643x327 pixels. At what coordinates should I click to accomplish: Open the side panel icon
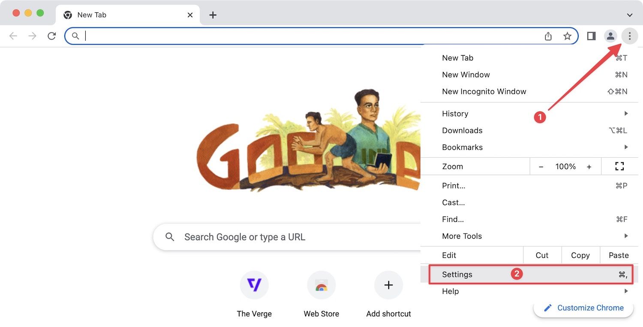tap(591, 36)
